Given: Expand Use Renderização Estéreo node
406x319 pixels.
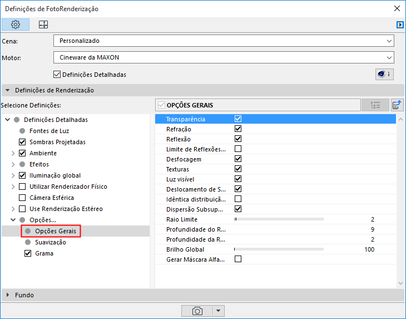Looking at the screenshot, I should click(x=13, y=209).
